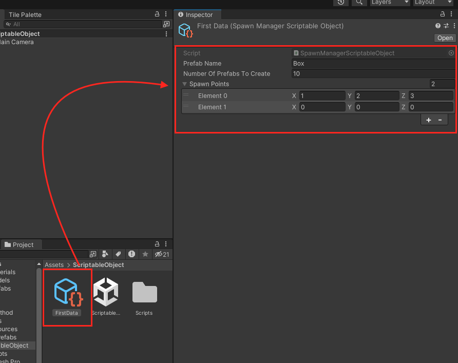Viewport: 458px width, 363px height.
Task: Click the Search by Type icon
Action: 105,254
